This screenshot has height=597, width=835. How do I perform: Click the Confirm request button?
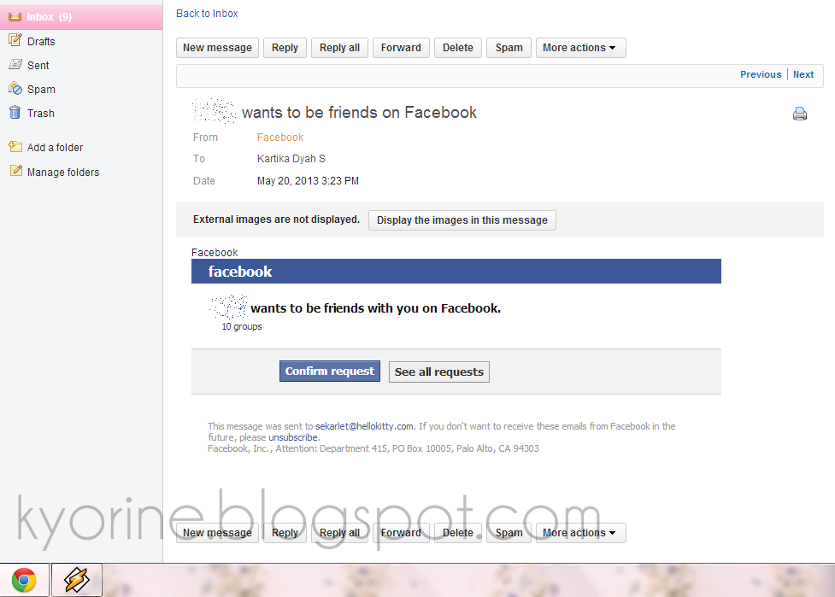(x=330, y=372)
